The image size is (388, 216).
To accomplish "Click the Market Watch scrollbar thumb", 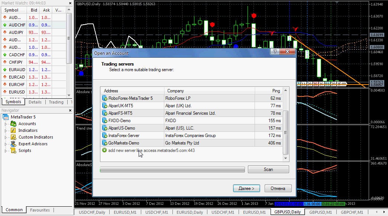I will pos(69,38).
